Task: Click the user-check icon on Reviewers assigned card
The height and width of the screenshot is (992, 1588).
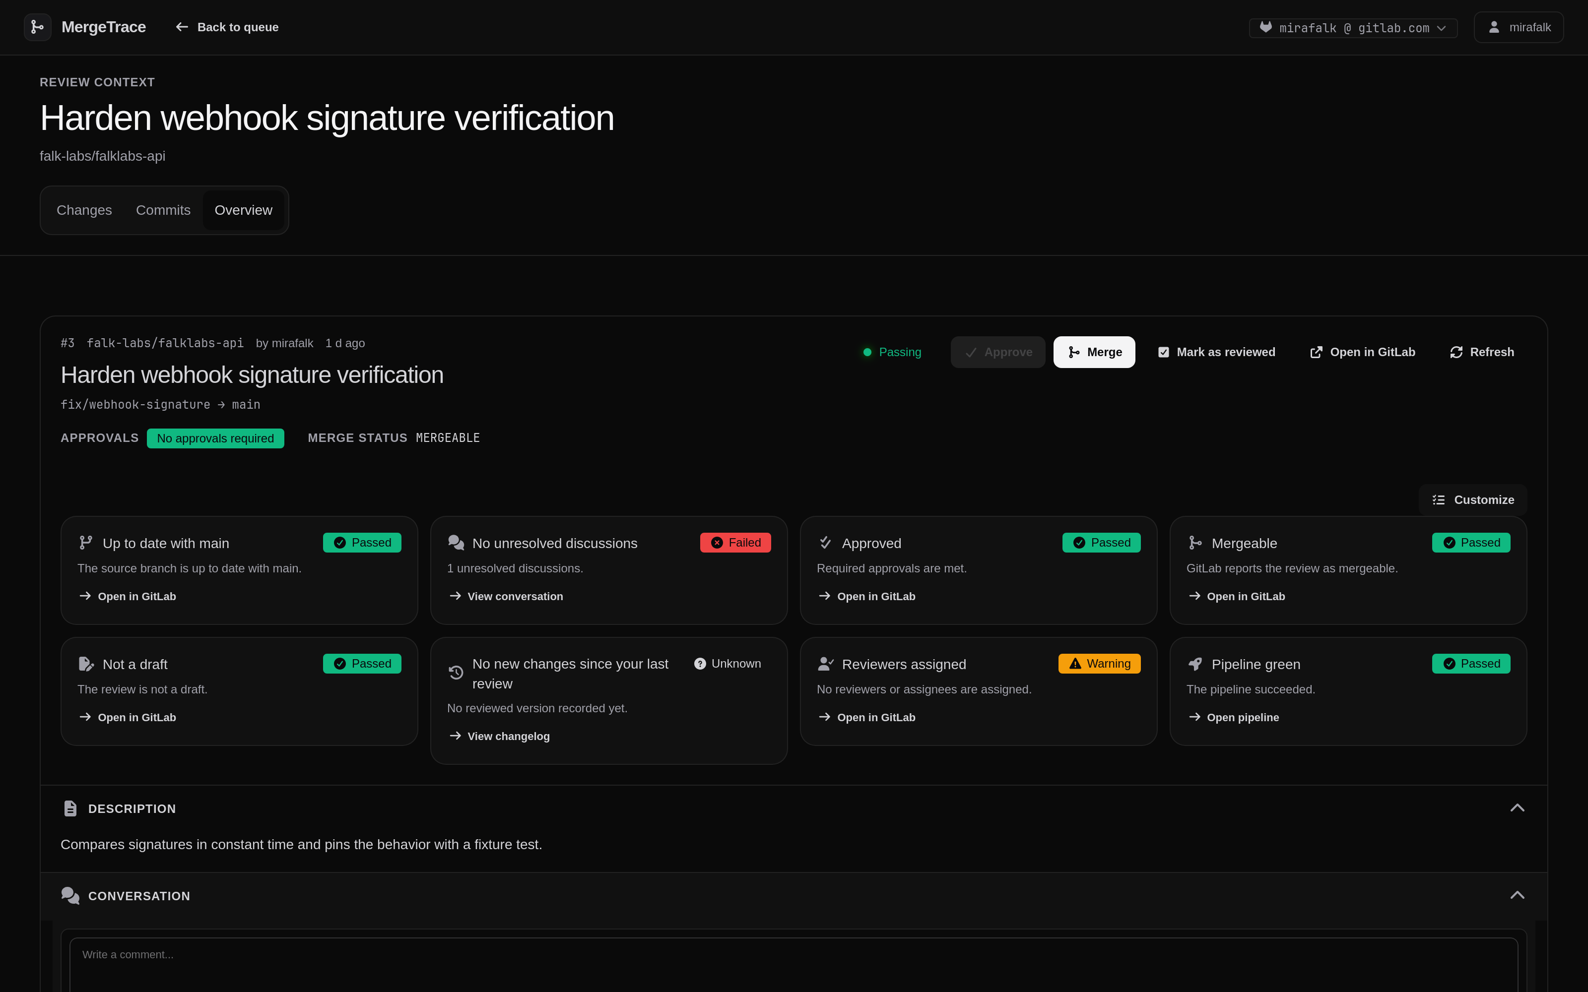Action: (x=825, y=664)
